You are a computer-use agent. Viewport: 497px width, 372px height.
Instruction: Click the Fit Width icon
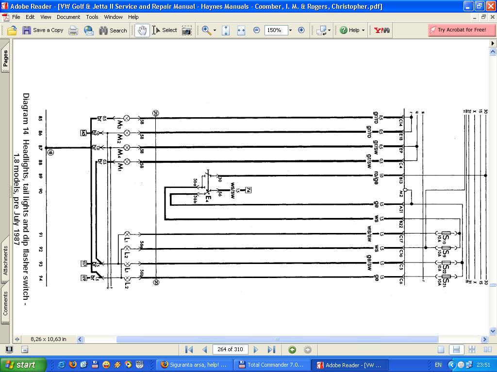coord(241,30)
